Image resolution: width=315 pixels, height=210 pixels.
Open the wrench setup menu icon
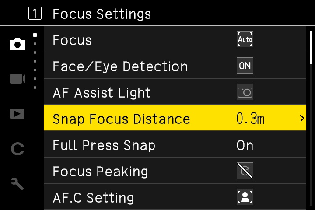(17, 183)
